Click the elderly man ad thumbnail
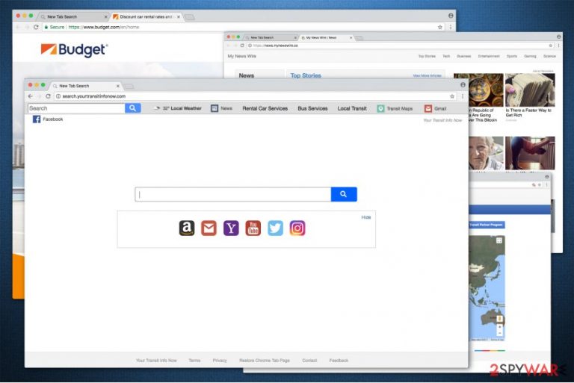Screen dimensions: 574x383 486,153
